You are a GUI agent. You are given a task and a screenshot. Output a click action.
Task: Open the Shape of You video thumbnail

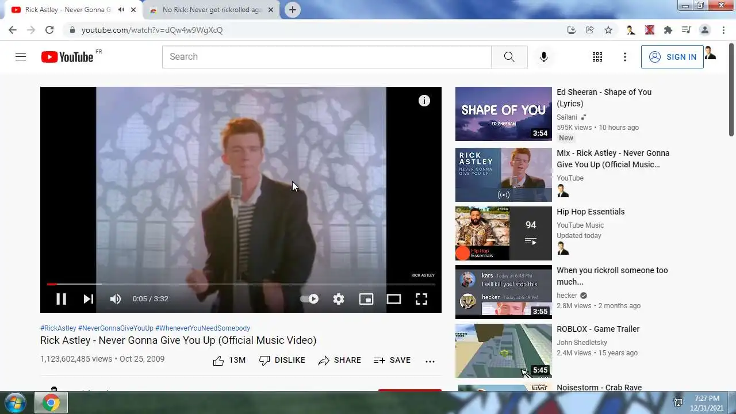click(x=503, y=114)
